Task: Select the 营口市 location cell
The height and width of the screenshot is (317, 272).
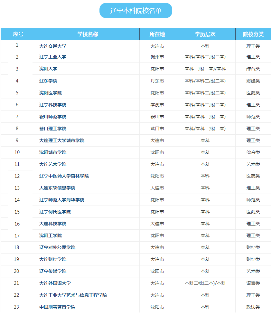Action: pos(157,129)
